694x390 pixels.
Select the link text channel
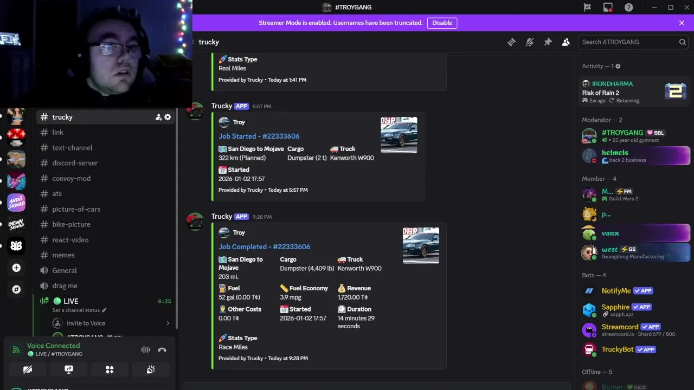[x=106, y=132]
